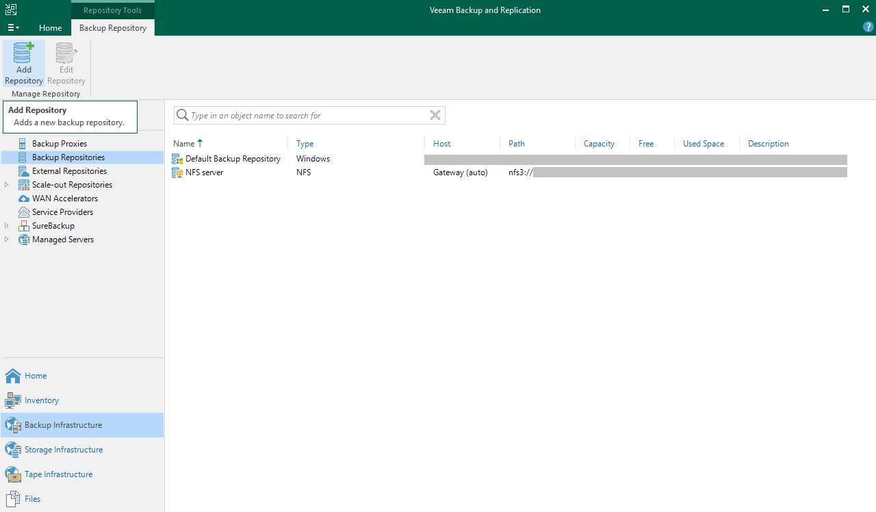Switch to the Backup Repository ribbon tab
Viewport: 876px width, 512px height.
[112, 28]
